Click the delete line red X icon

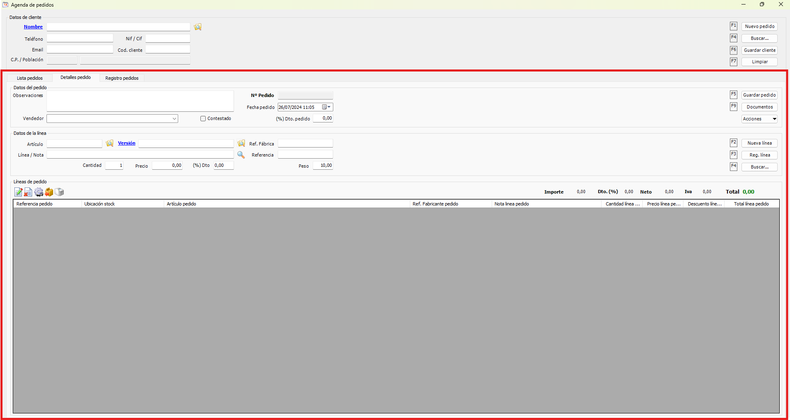tap(28, 192)
